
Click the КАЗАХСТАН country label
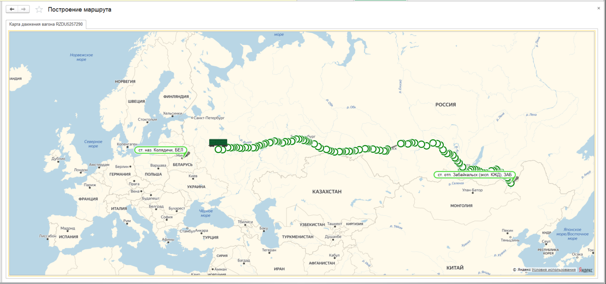coord(327,191)
